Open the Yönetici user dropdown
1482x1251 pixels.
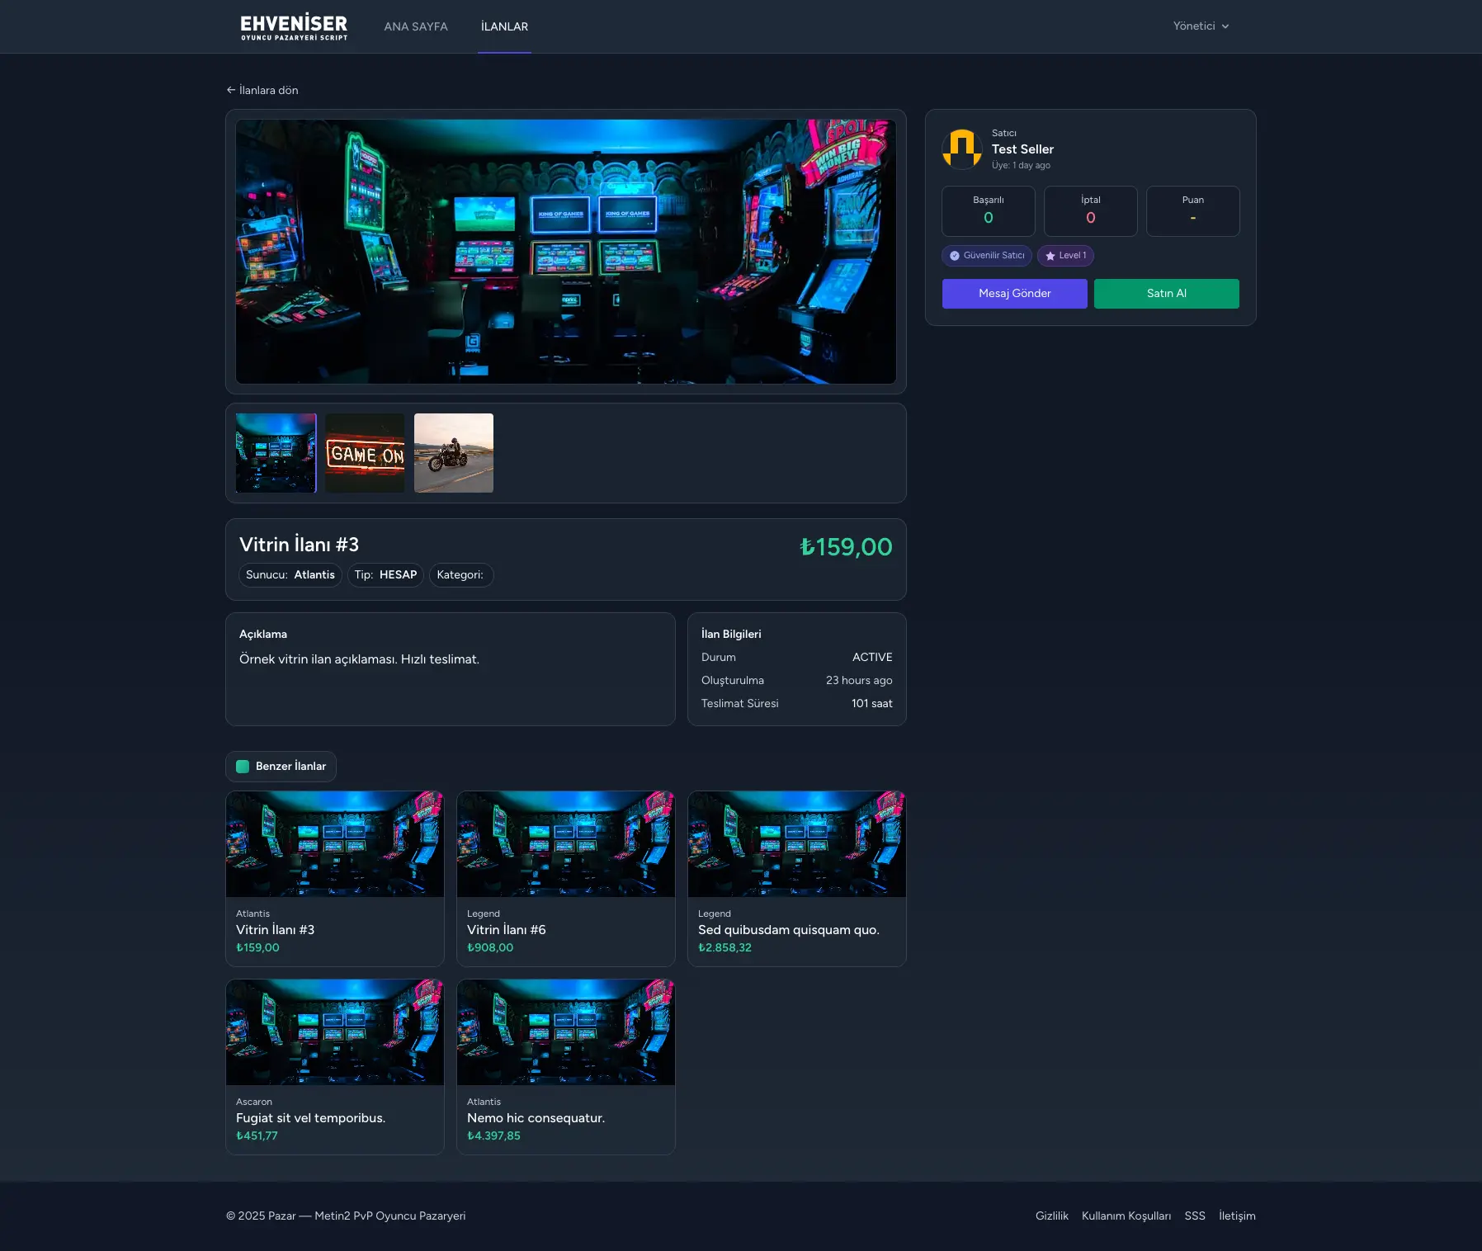pyautogui.click(x=1201, y=26)
